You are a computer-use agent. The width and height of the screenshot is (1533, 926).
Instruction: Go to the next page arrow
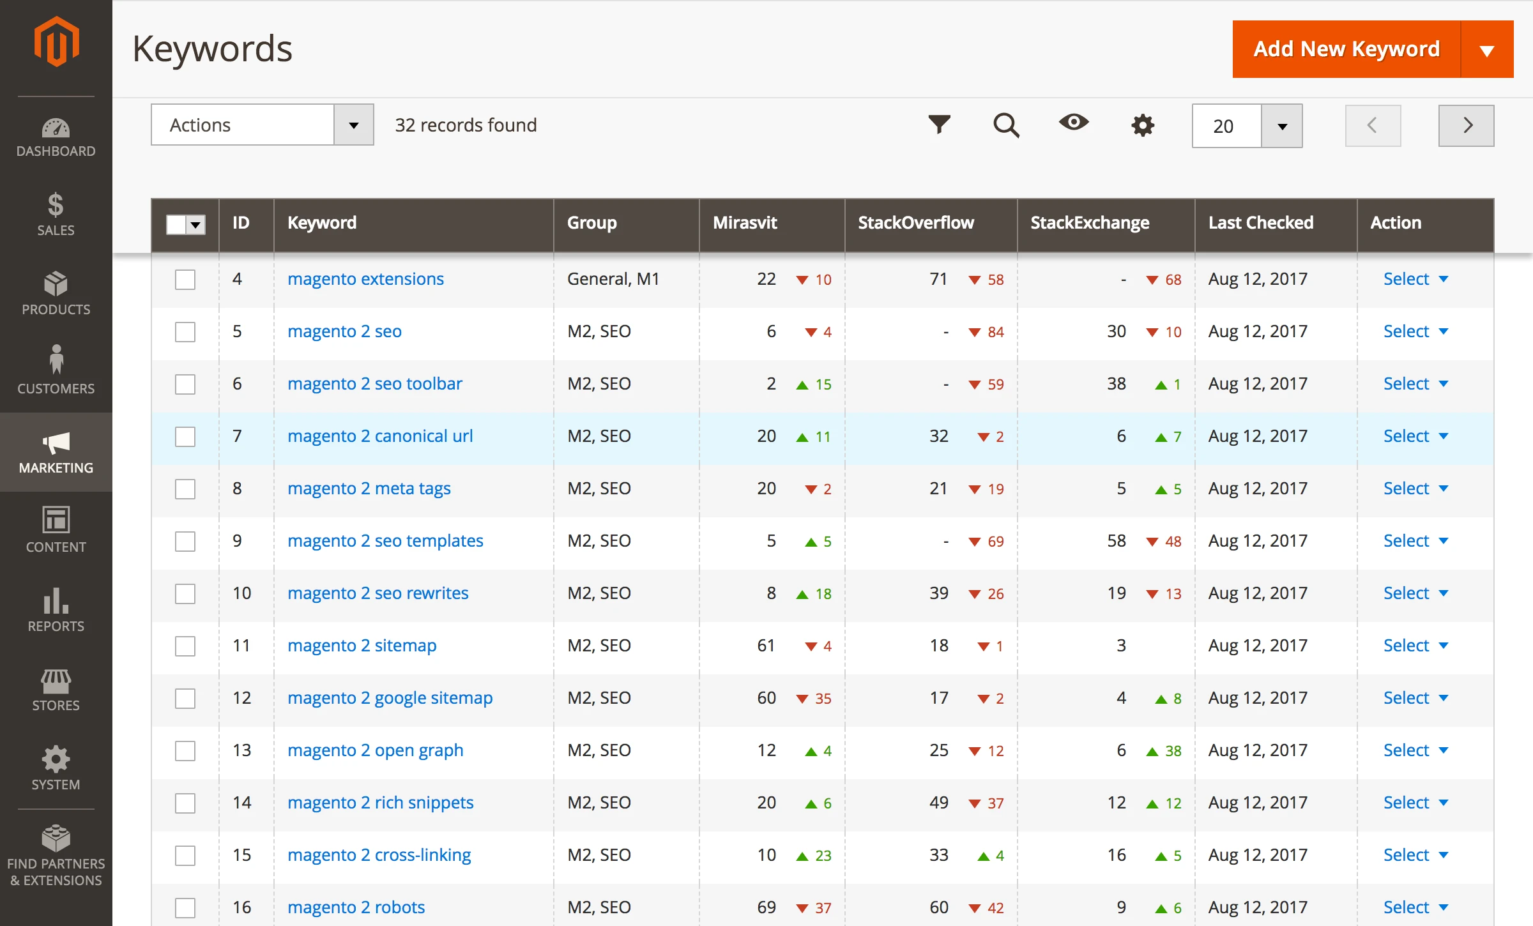pos(1466,126)
